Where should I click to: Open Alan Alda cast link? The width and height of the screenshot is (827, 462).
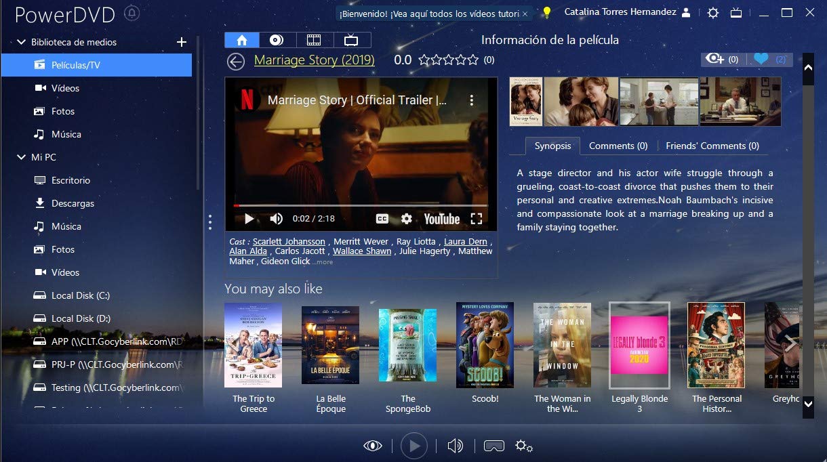[x=248, y=251]
